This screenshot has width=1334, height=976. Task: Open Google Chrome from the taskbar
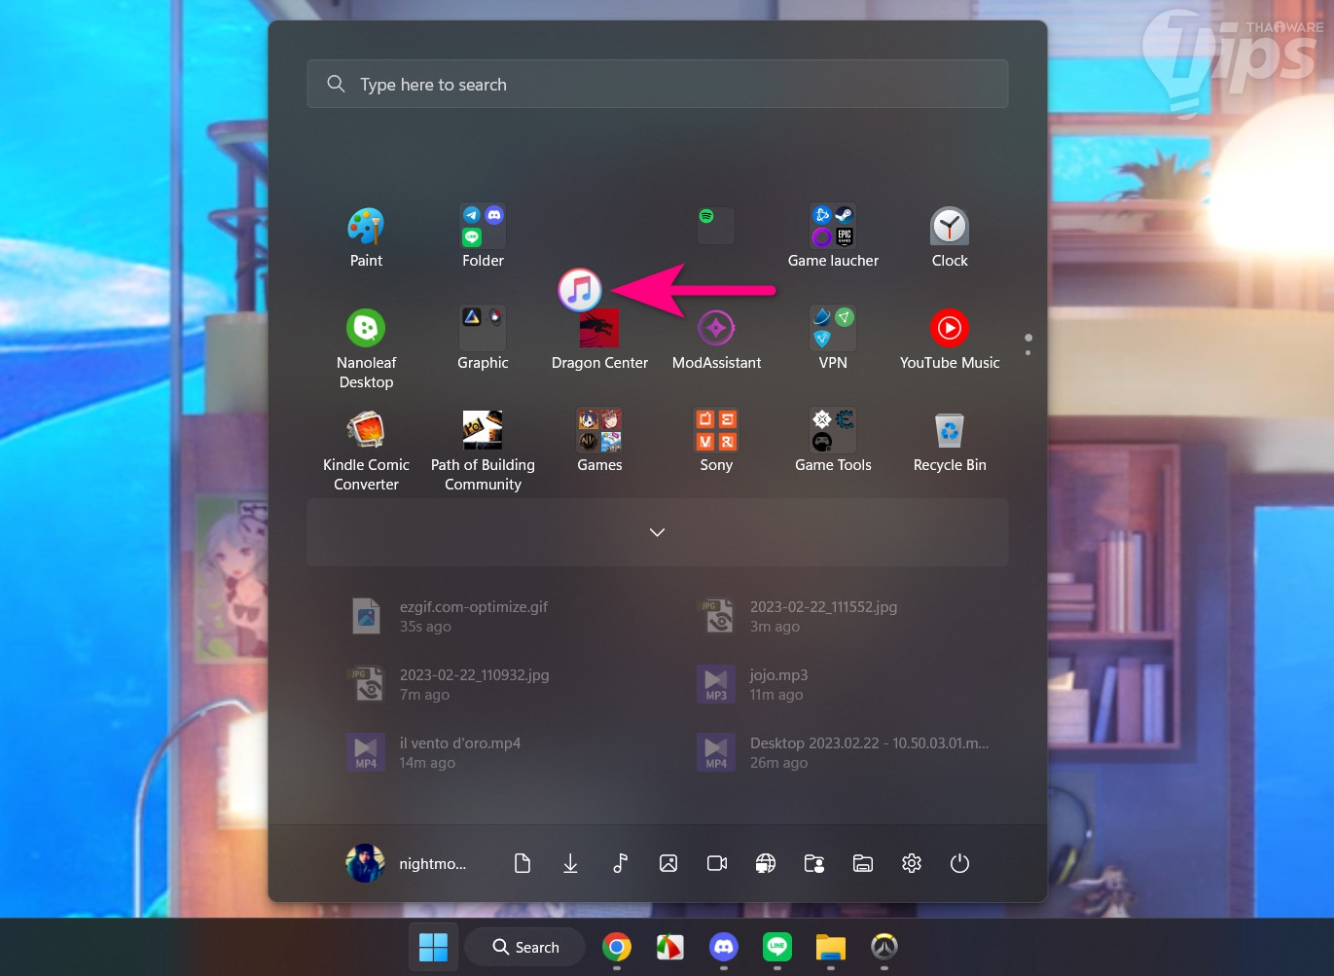tap(617, 947)
